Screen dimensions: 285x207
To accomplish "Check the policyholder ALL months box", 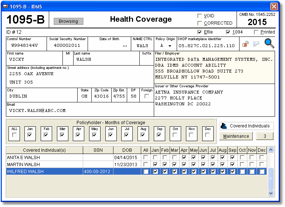I will click(14, 135).
